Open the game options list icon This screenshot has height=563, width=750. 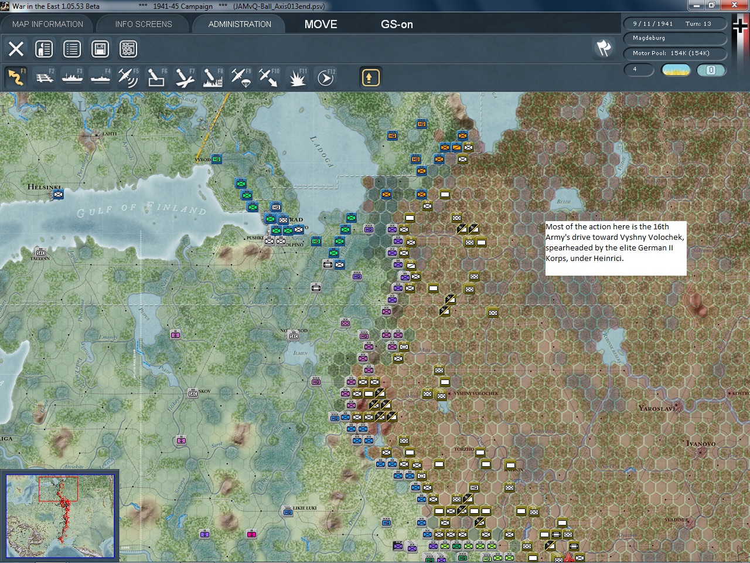coord(72,49)
